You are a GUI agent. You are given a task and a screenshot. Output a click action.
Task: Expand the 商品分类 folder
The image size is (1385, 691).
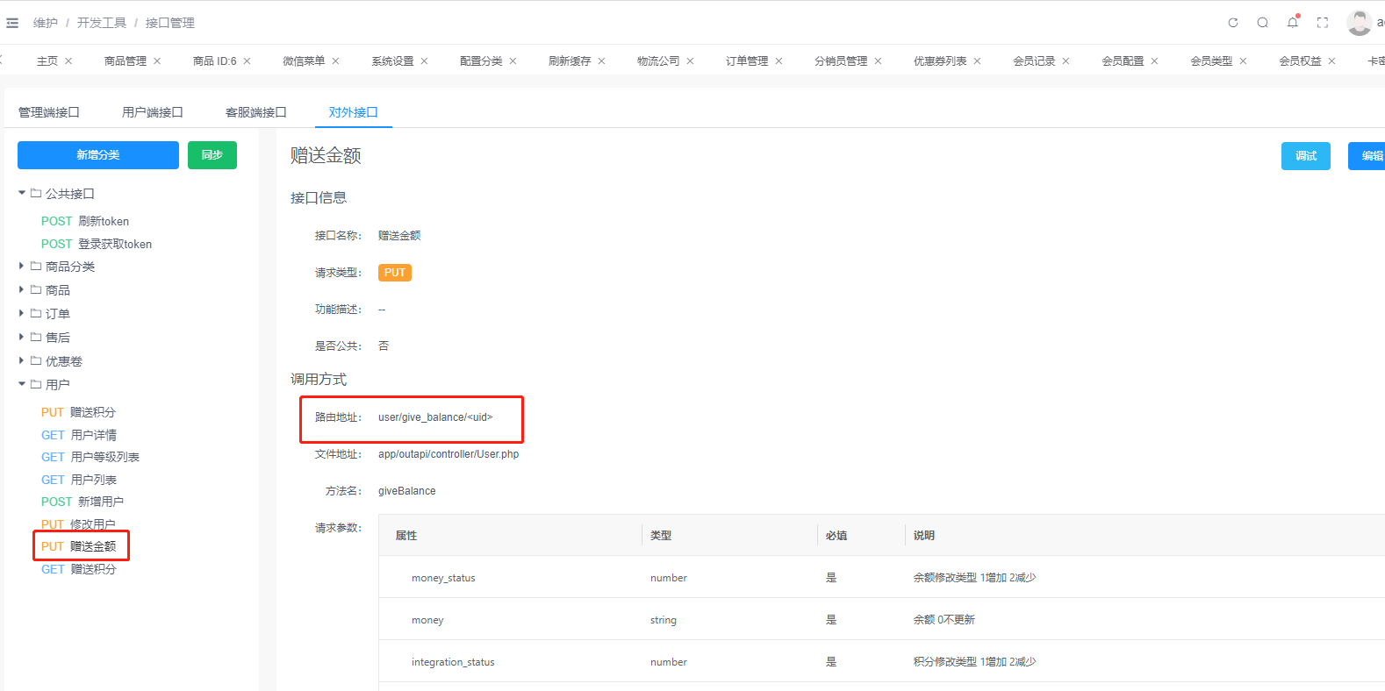coord(22,266)
